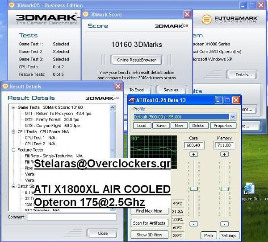Collapse the CPU Tests tree node

pos(13,132)
